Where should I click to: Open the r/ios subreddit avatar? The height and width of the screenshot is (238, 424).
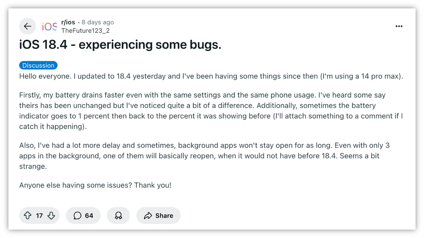[x=49, y=26]
